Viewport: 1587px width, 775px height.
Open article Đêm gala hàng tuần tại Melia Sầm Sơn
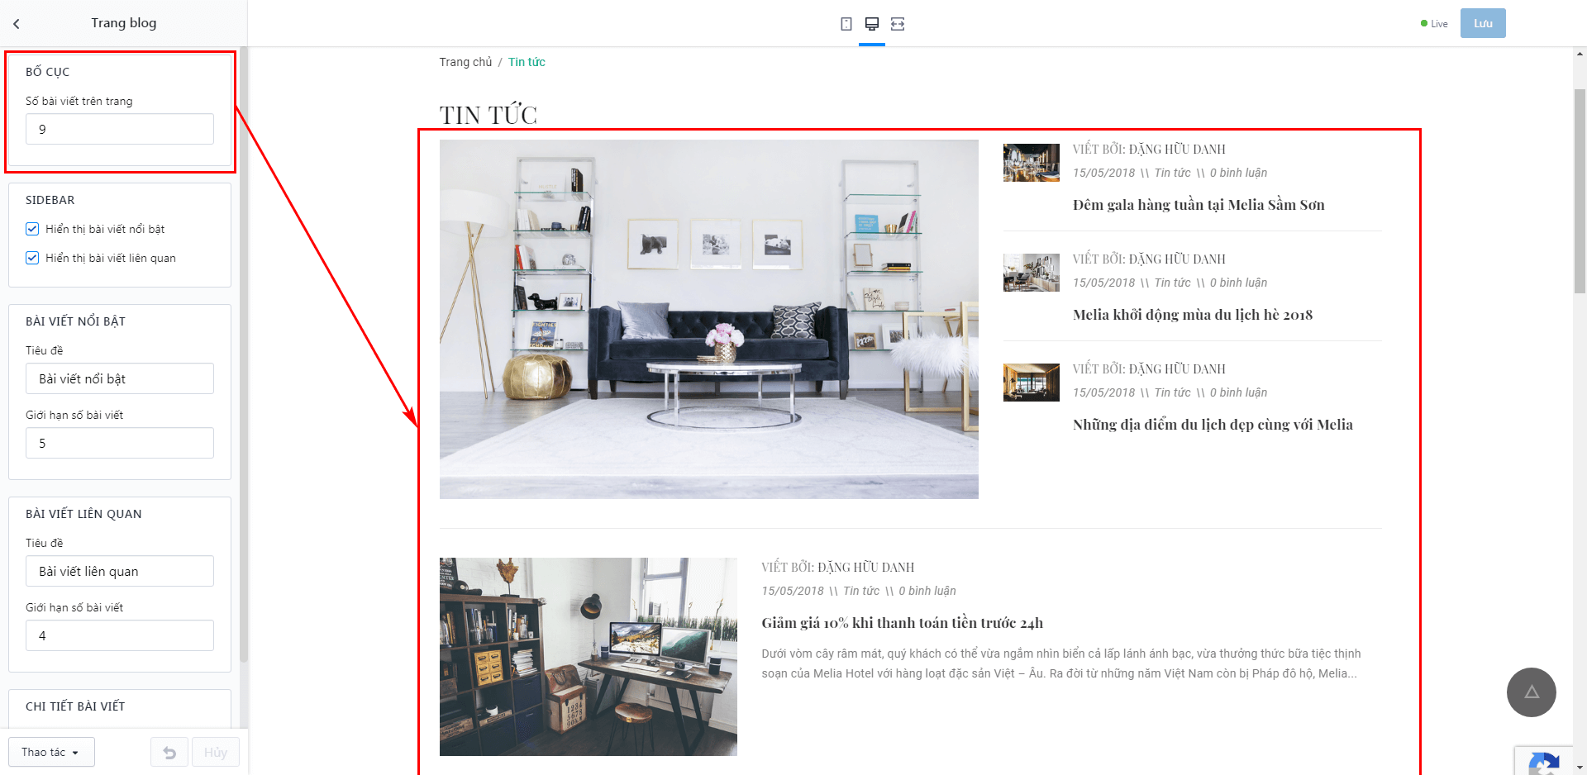1199,205
